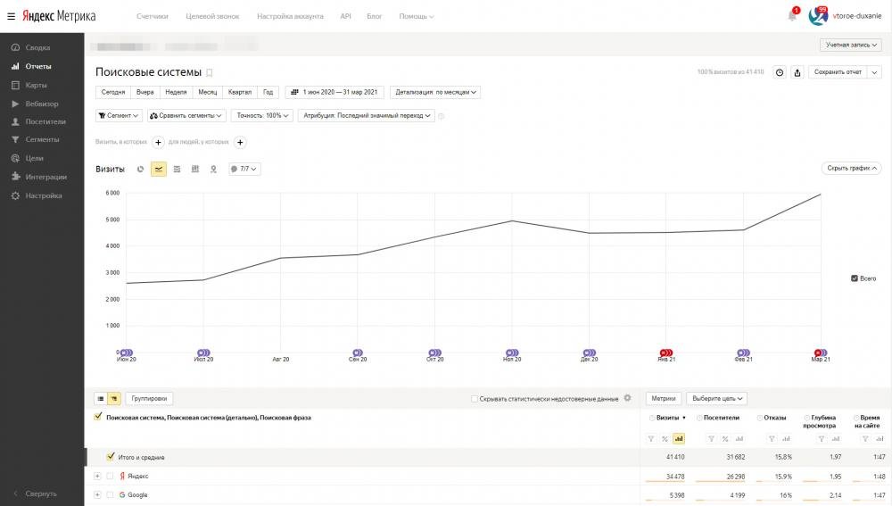Expand the Яндекс row
Image resolution: width=892 pixels, height=506 pixels.
tap(97, 476)
